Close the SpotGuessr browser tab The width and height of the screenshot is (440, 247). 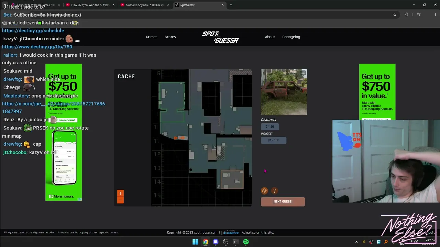click(x=223, y=5)
